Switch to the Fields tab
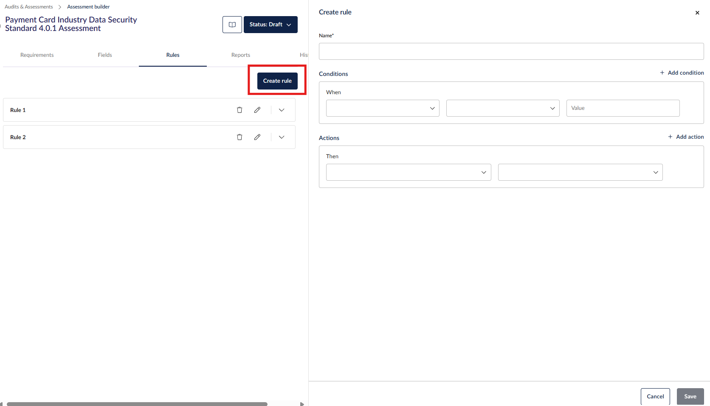Screen dimensions: 710x406 pyautogui.click(x=105, y=55)
